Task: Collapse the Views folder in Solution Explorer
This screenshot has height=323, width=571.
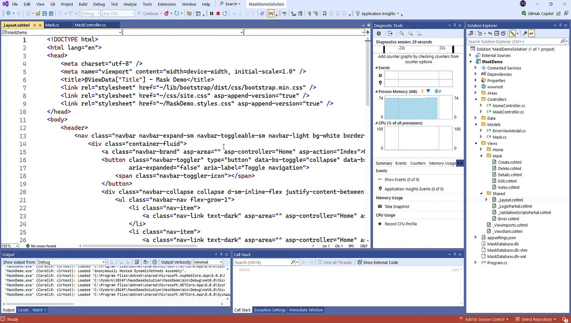Action: (476, 144)
